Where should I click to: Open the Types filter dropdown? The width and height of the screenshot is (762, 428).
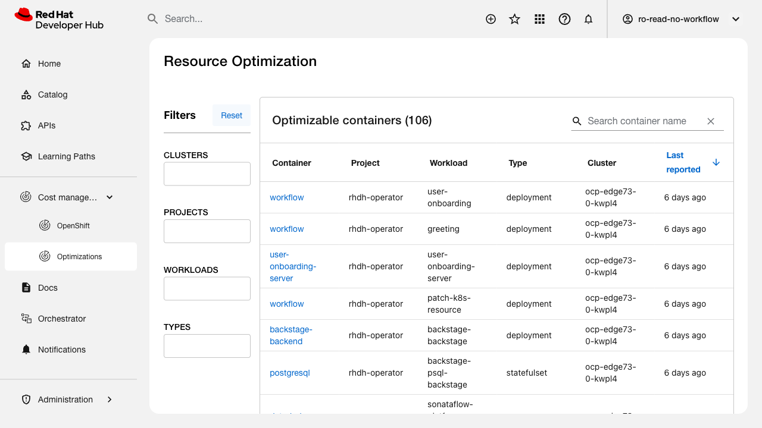point(207,346)
